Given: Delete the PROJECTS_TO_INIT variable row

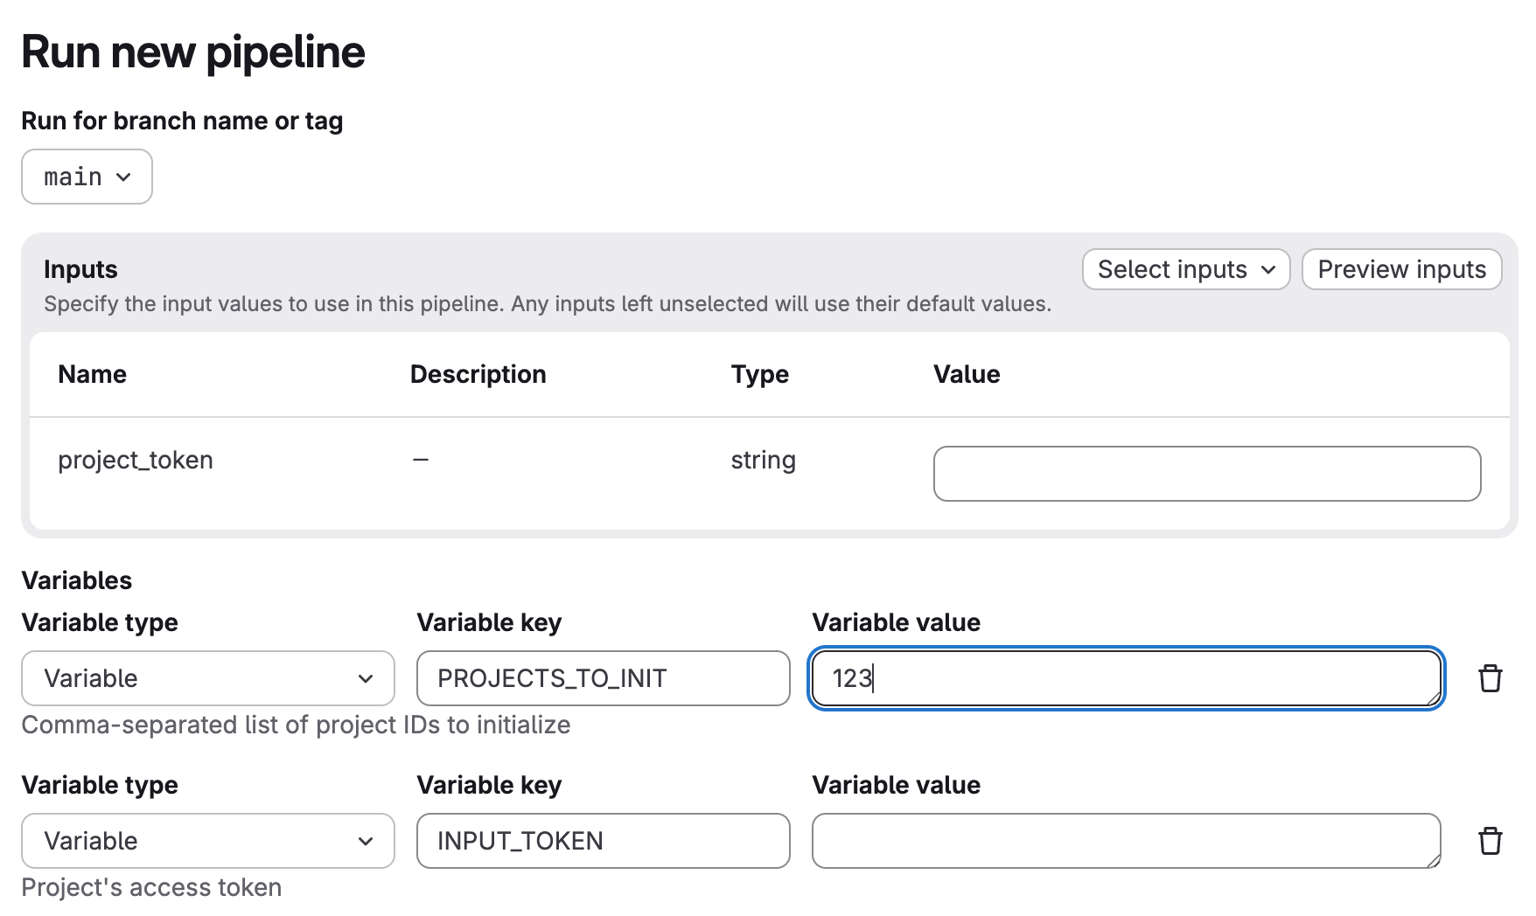Looking at the screenshot, I should [x=1491, y=678].
